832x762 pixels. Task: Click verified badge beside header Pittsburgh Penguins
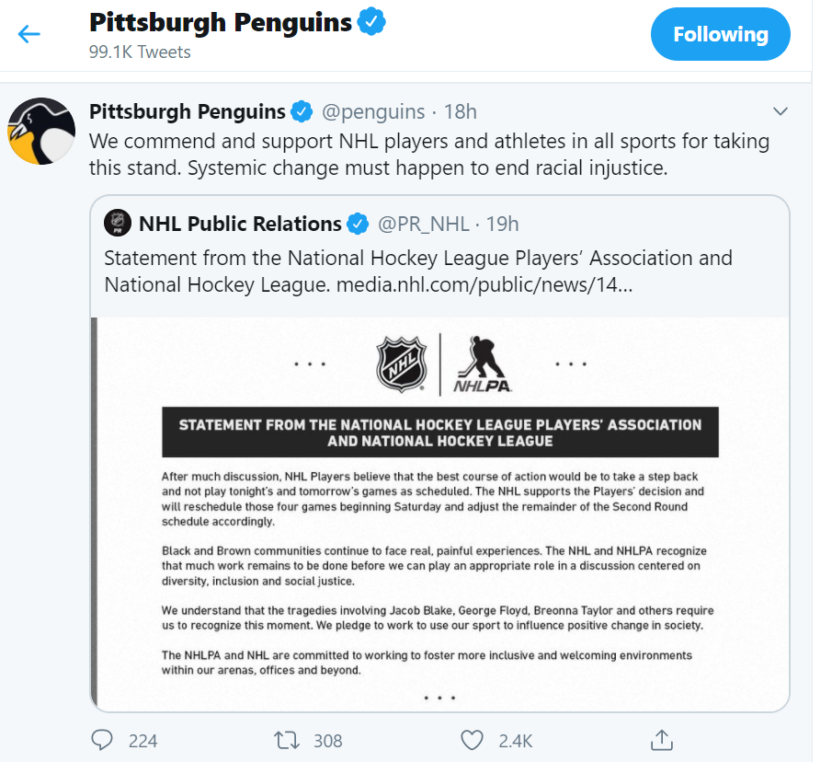(371, 23)
